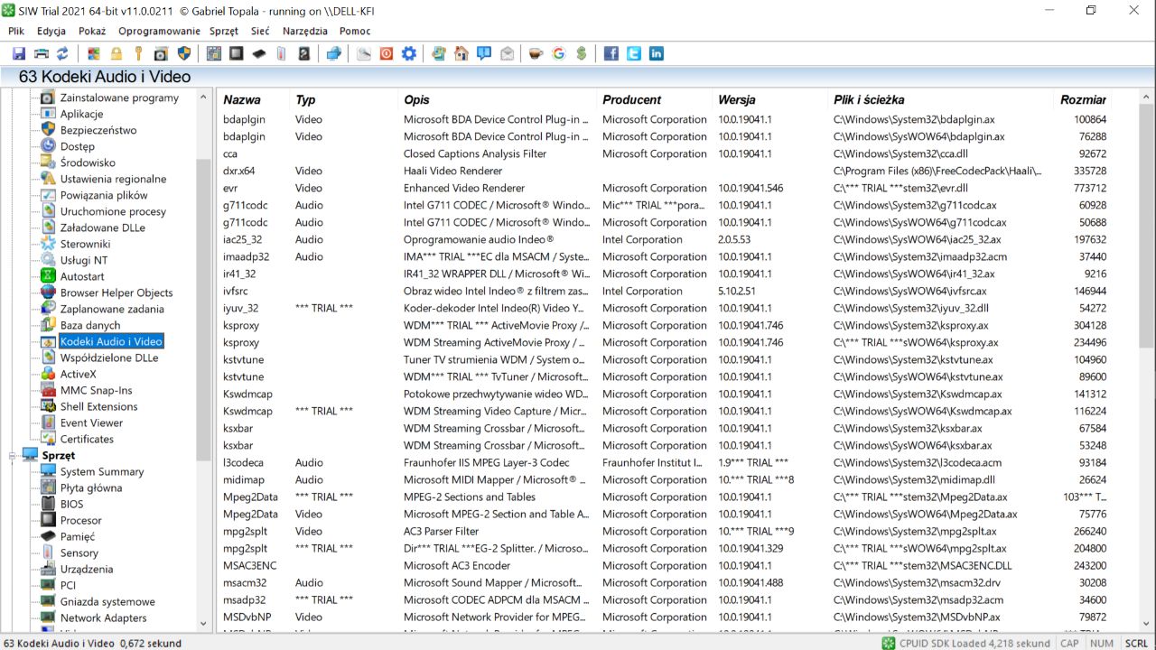
Task: Click the l3codeca entry in the Nazwa column
Action: 243,462
